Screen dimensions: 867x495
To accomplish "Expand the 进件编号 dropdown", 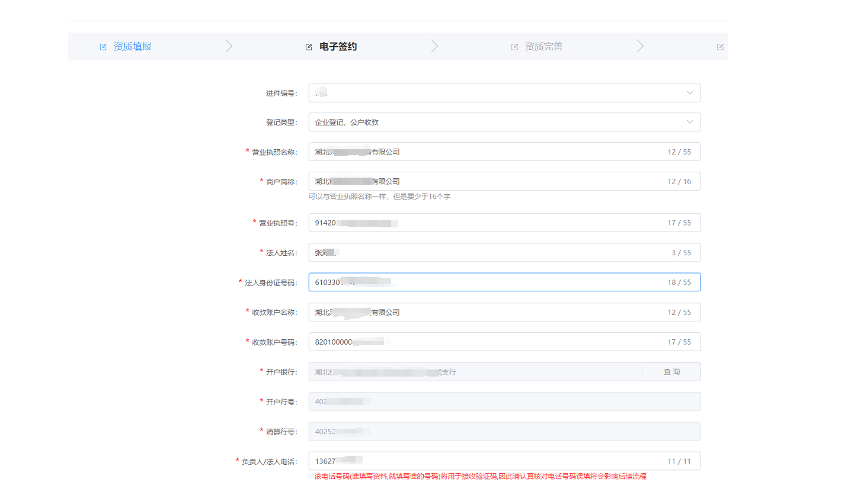I will (504, 93).
